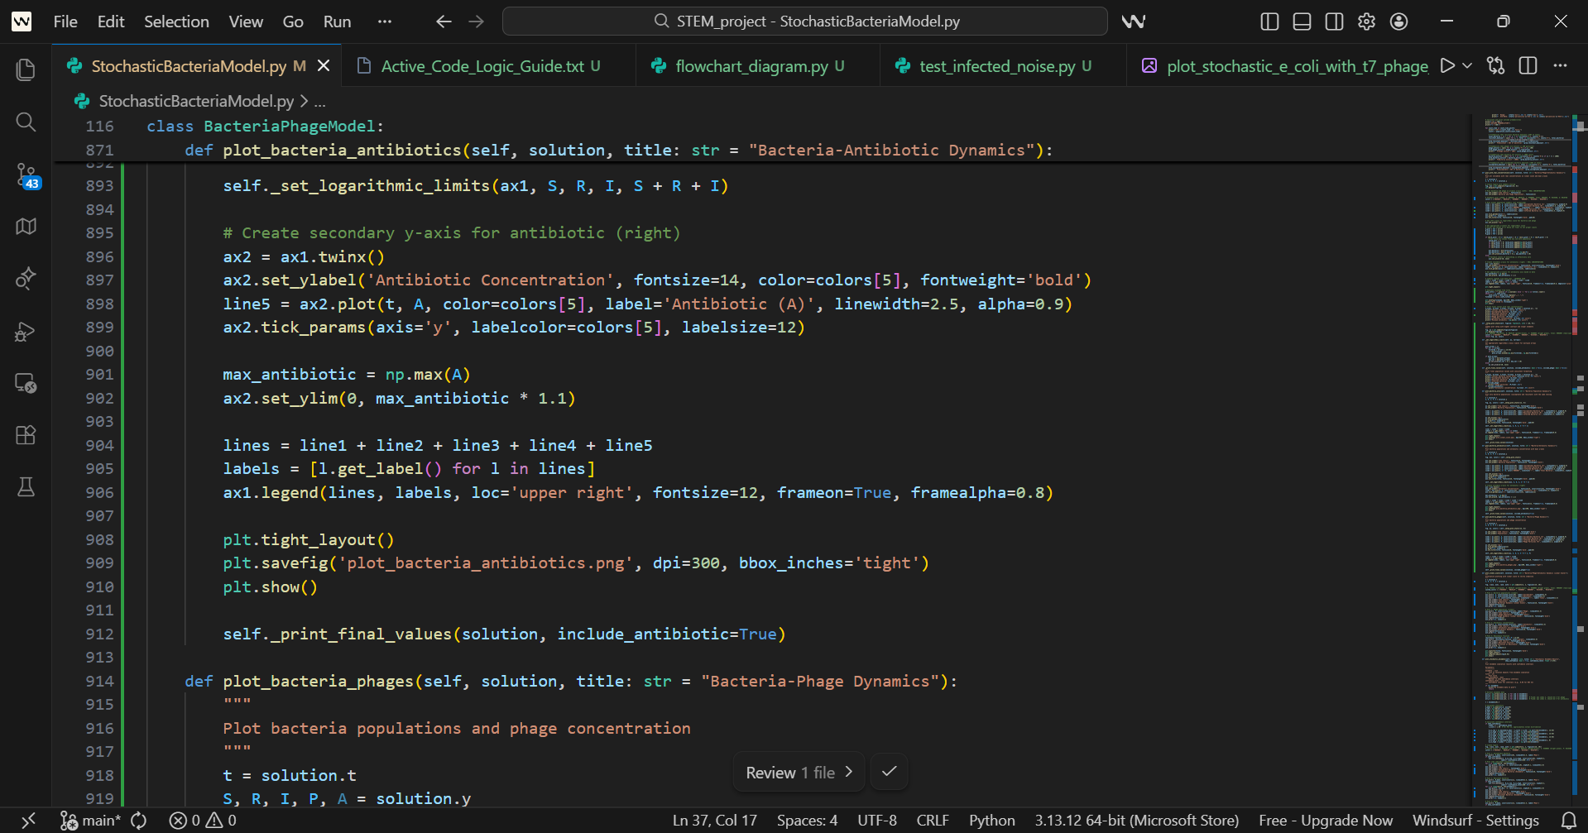Run the Python file with the play button
1588x833 pixels.
pos(1447,65)
